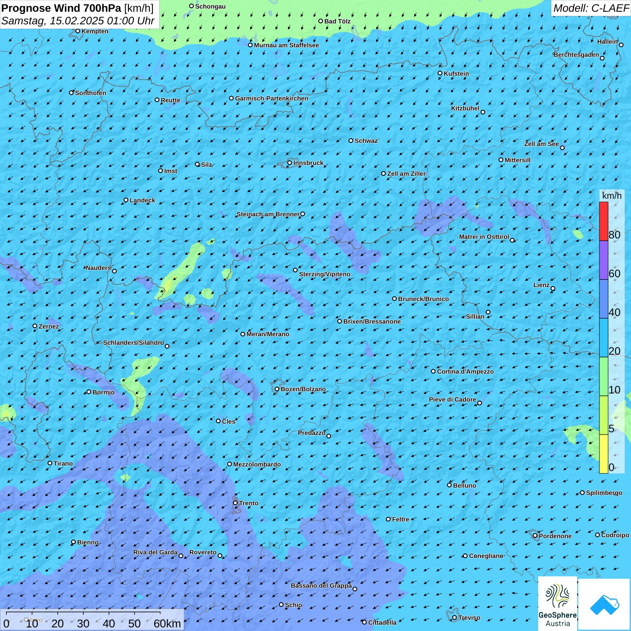The image size is (631, 631).
Task: Click the 'Murnau am Staffelsee' label
Action: (287, 45)
